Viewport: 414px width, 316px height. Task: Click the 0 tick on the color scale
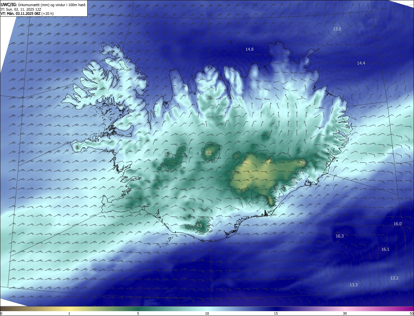1,313
